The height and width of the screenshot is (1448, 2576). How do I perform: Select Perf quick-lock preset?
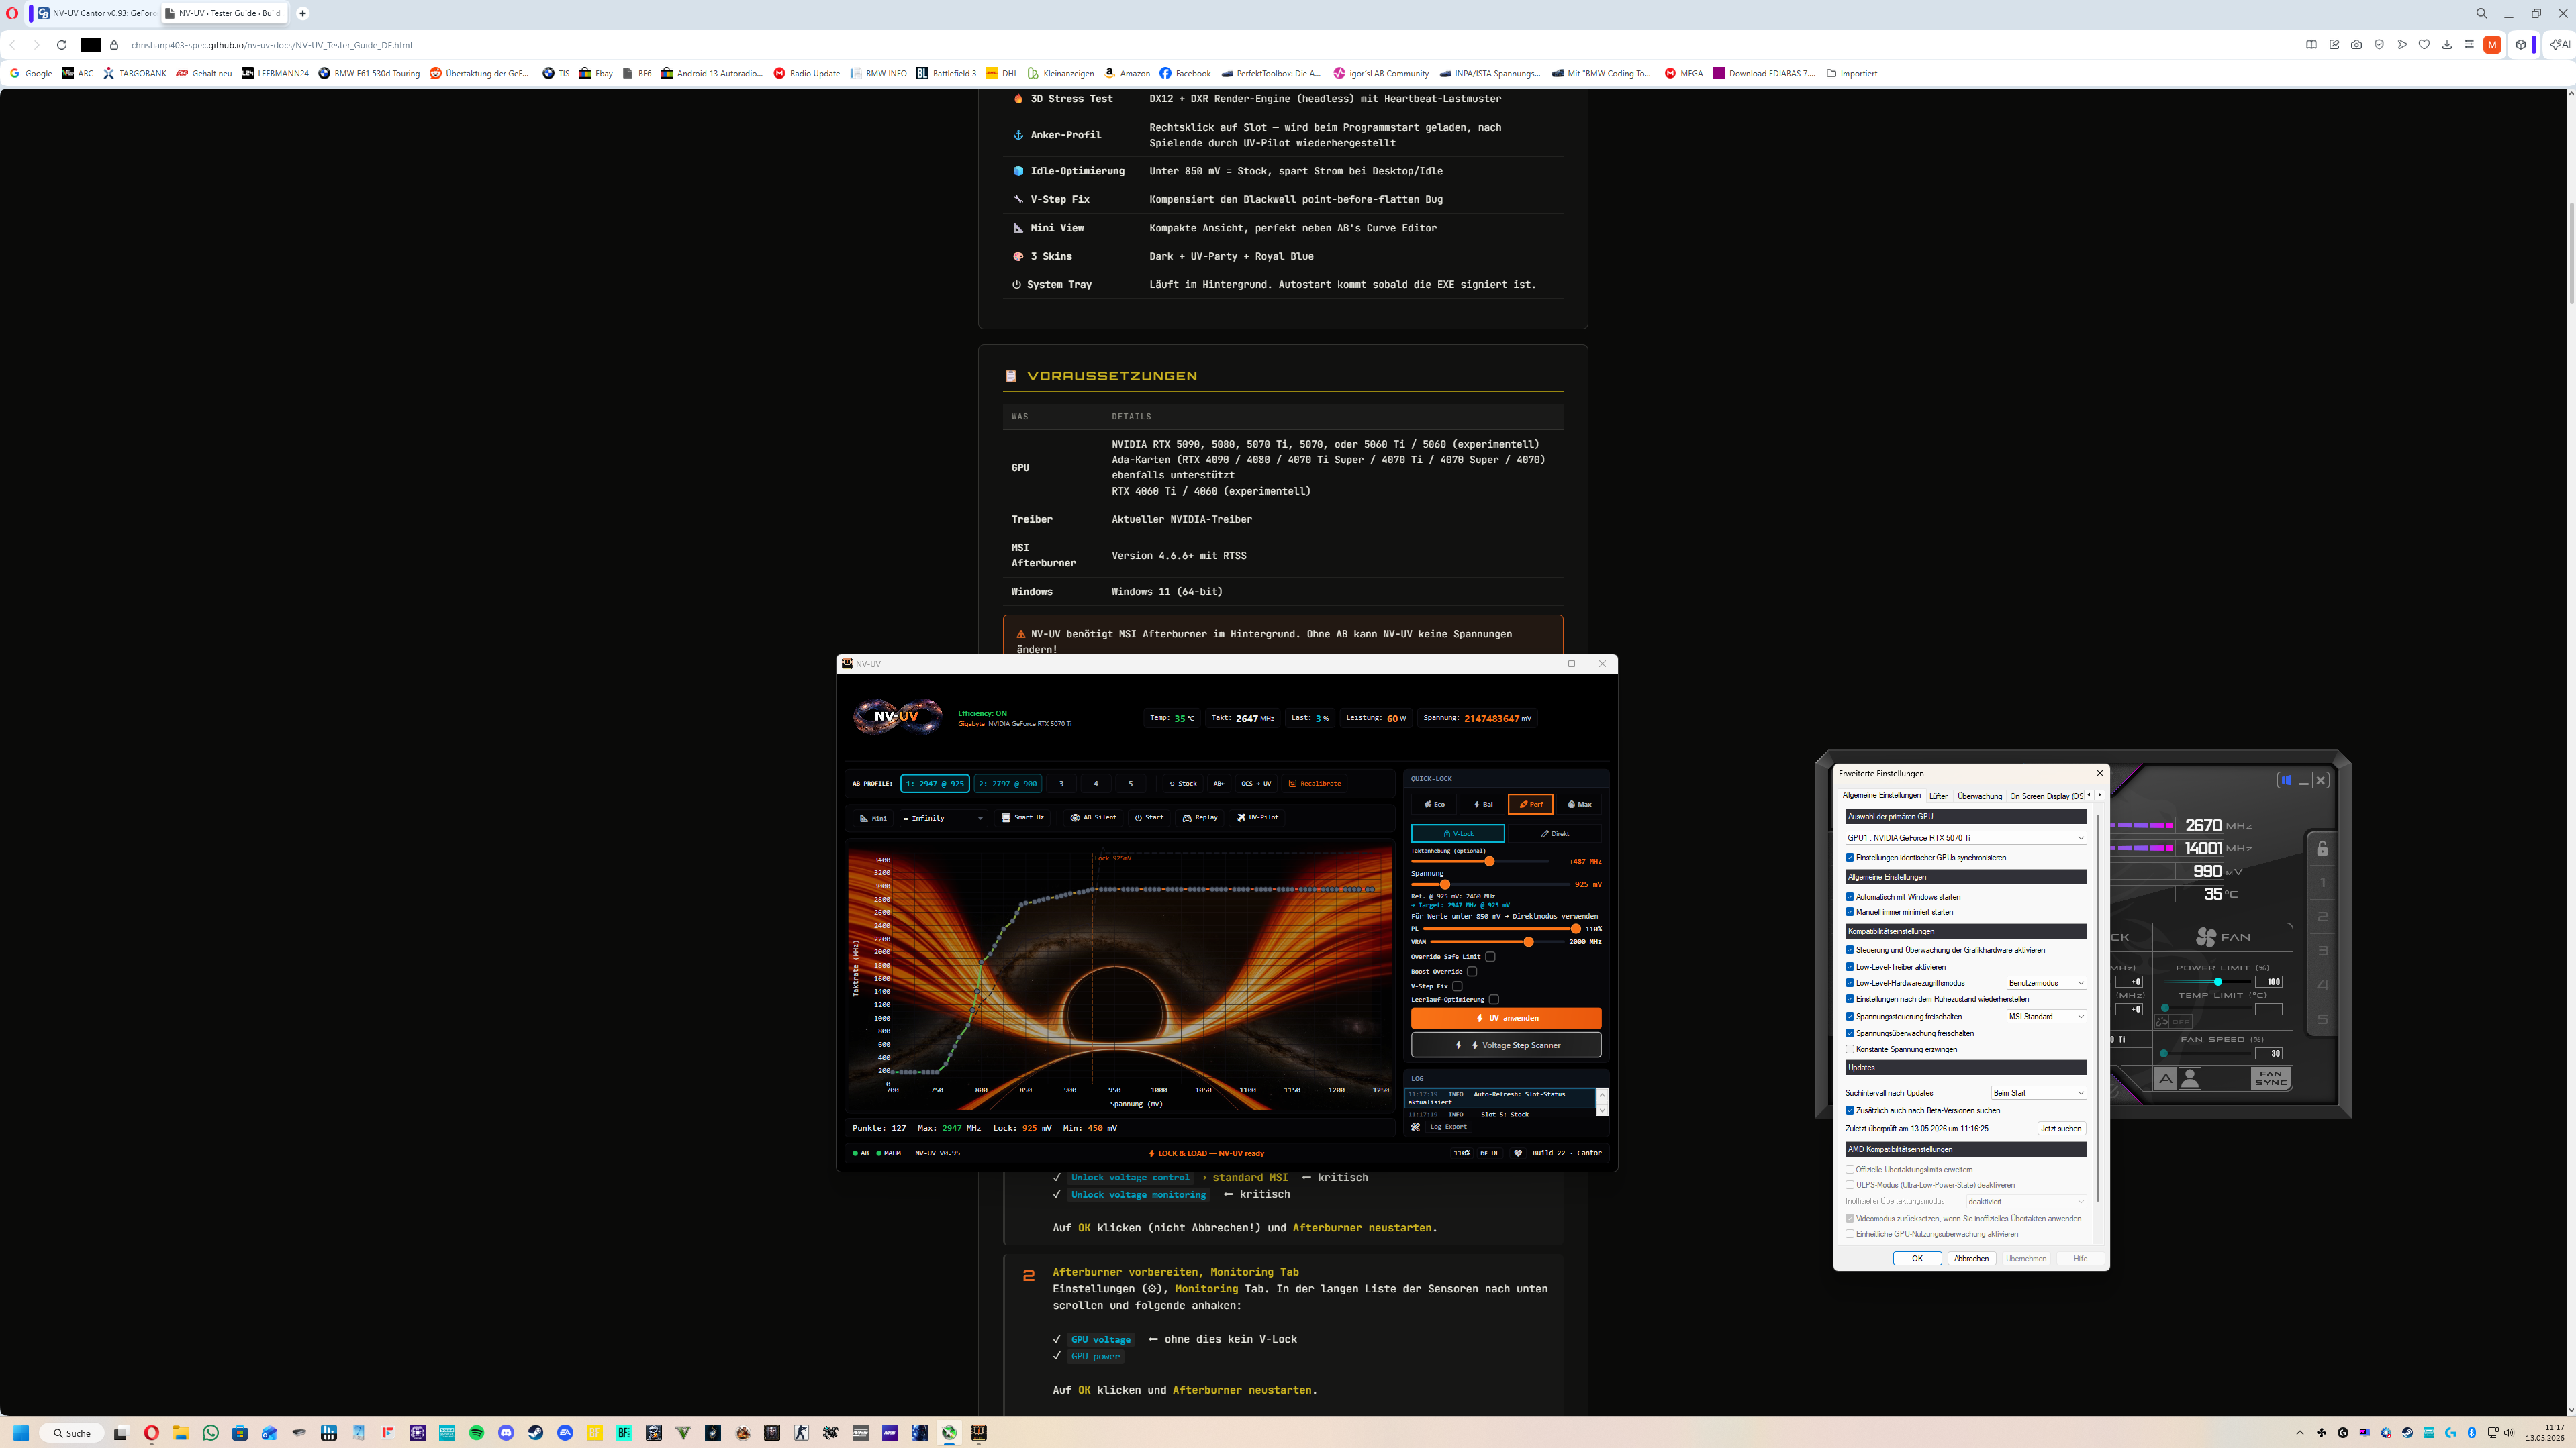[1530, 805]
